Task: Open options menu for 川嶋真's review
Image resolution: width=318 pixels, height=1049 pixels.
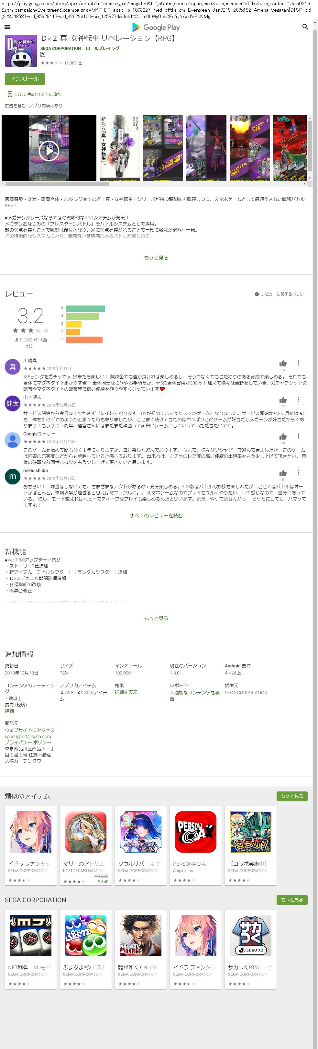Action: 299,363
